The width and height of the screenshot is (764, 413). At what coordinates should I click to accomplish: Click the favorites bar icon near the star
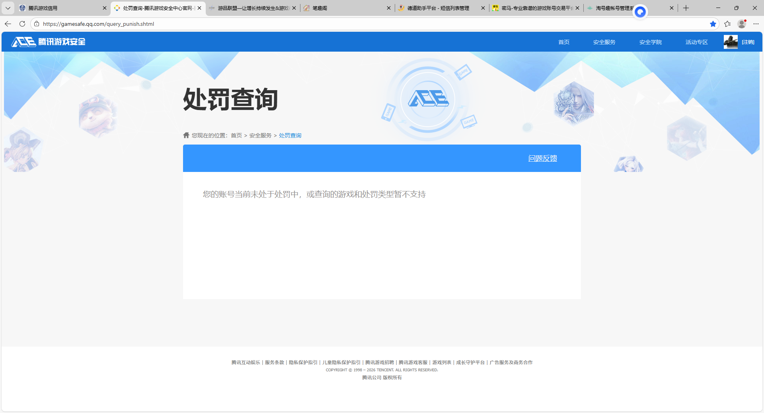tap(727, 24)
